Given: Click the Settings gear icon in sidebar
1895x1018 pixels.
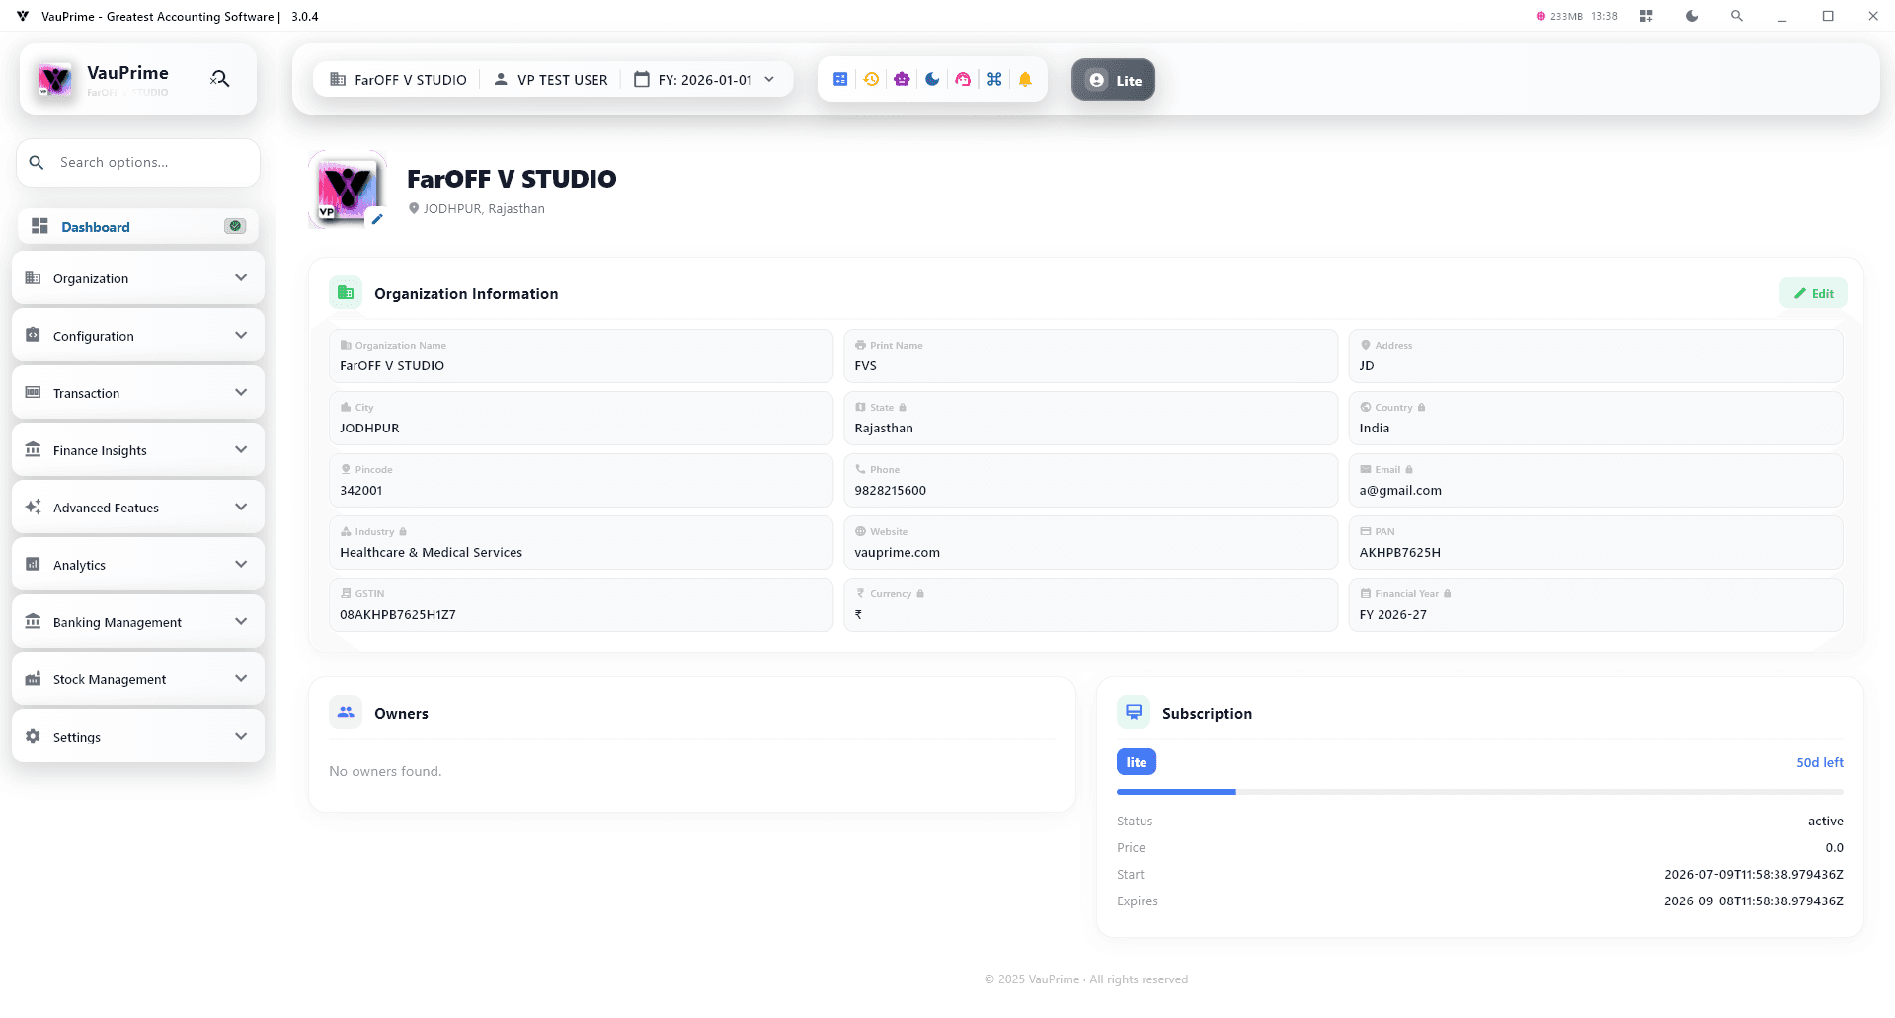Looking at the screenshot, I should [x=33, y=736].
